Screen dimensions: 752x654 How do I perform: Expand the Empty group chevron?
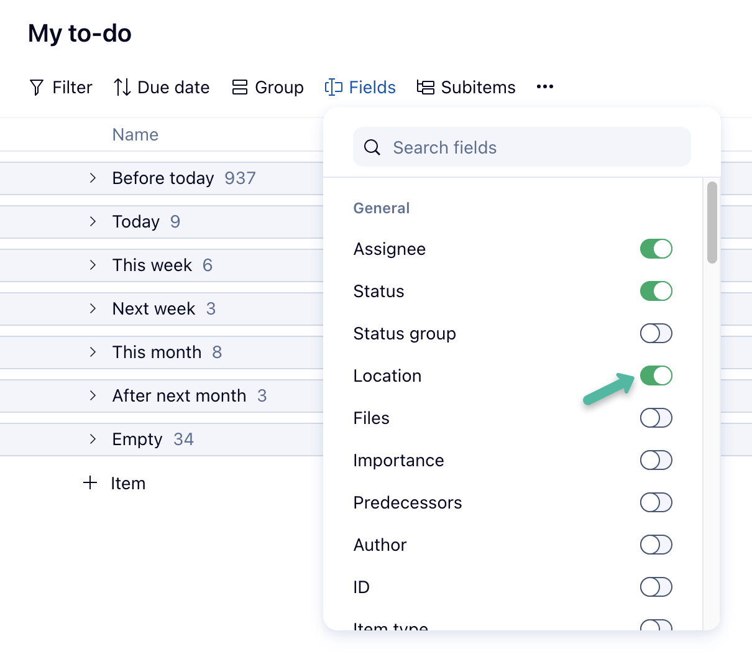[93, 439]
